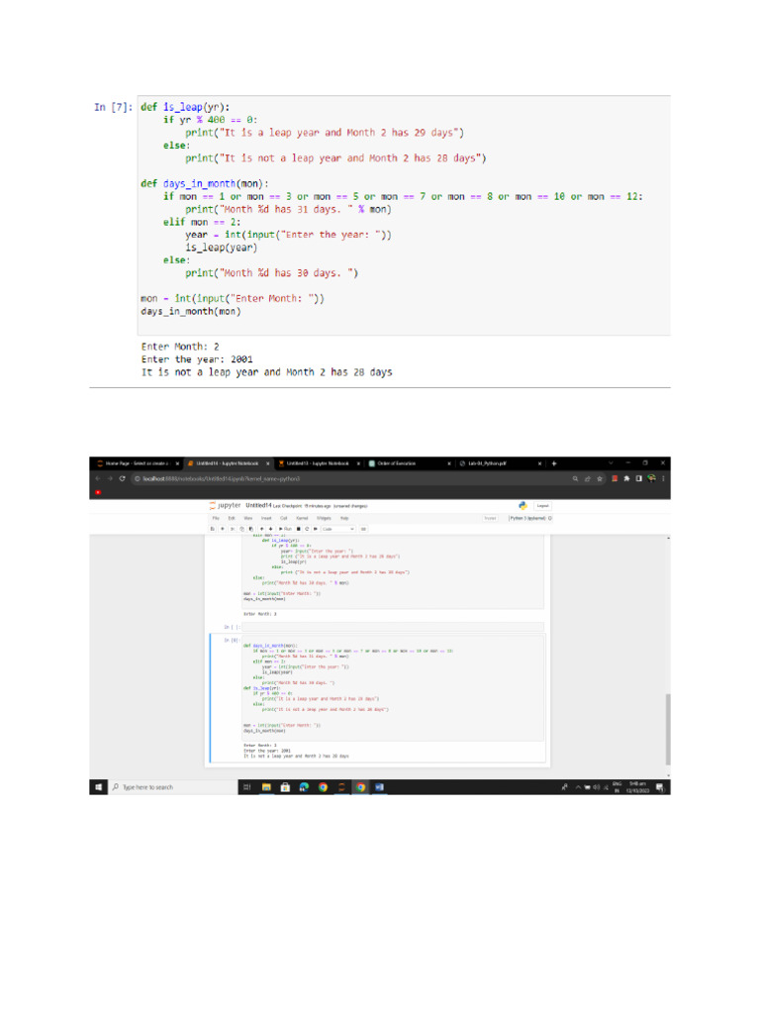Open the Widgets menu in Jupyter
Screen dimensions: 760x1014
(x=324, y=518)
